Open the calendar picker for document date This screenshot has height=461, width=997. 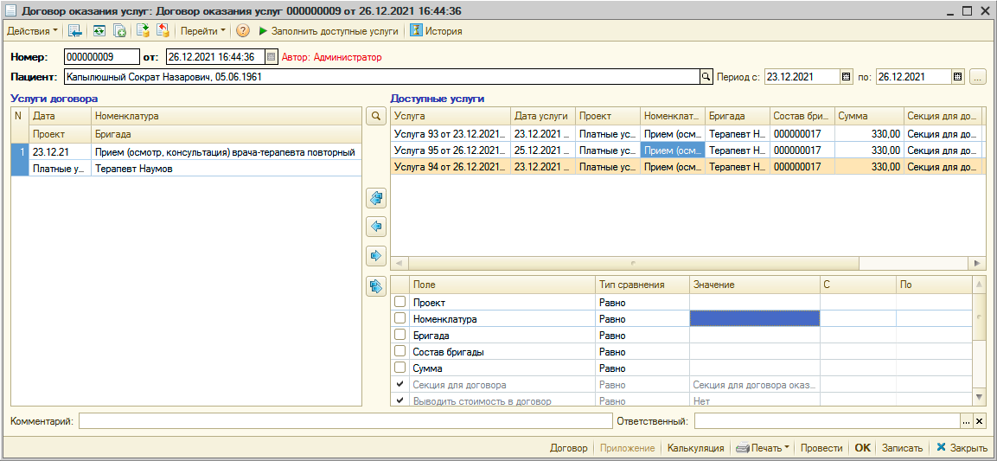[271, 57]
